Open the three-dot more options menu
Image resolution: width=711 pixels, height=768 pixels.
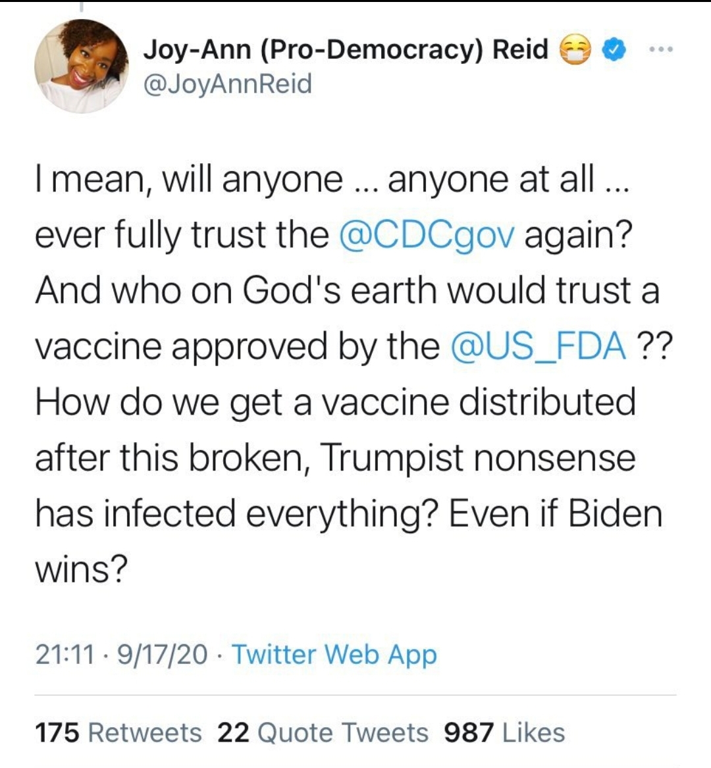pos(661,49)
